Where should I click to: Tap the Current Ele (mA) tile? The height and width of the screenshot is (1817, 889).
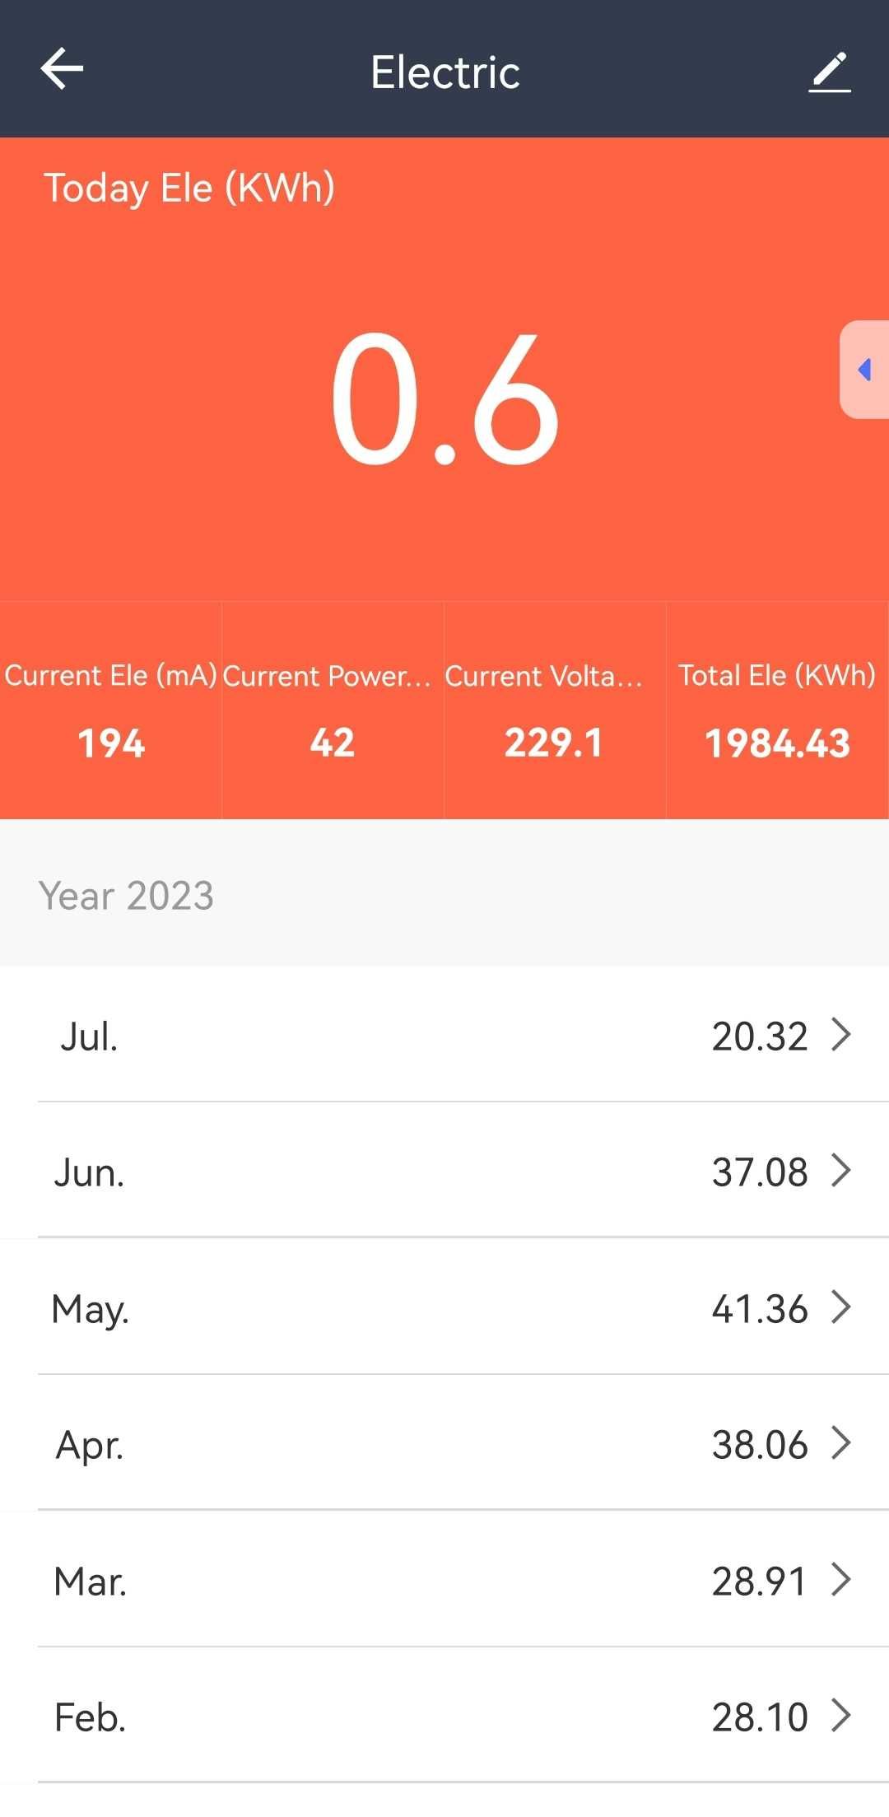tap(110, 710)
